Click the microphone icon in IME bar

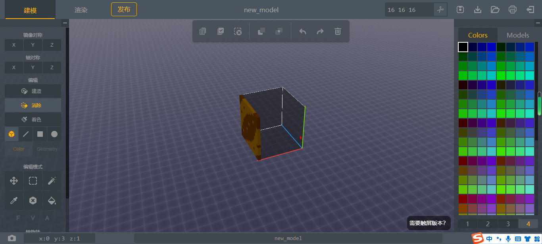(508, 238)
